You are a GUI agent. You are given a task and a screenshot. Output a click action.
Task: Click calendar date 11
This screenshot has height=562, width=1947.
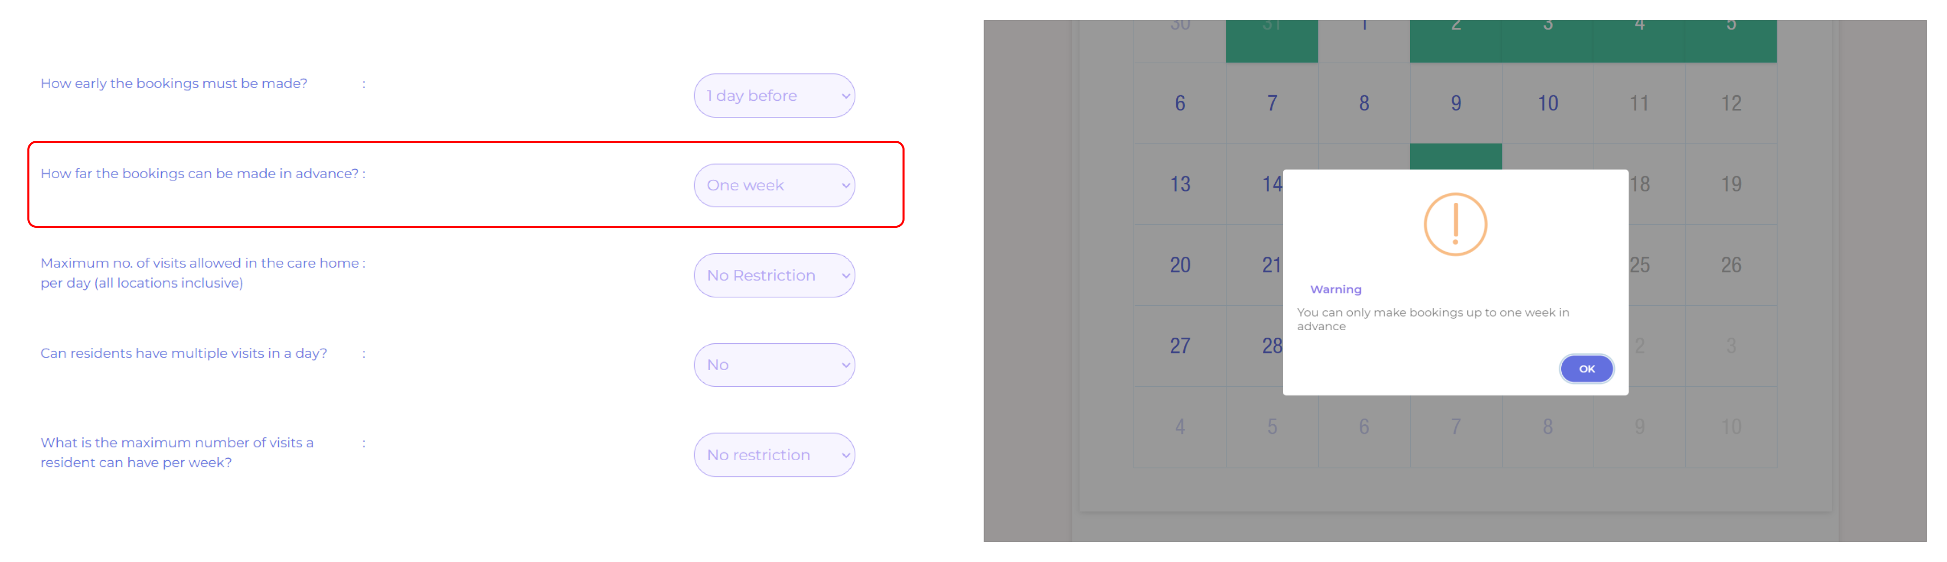pos(1639,103)
